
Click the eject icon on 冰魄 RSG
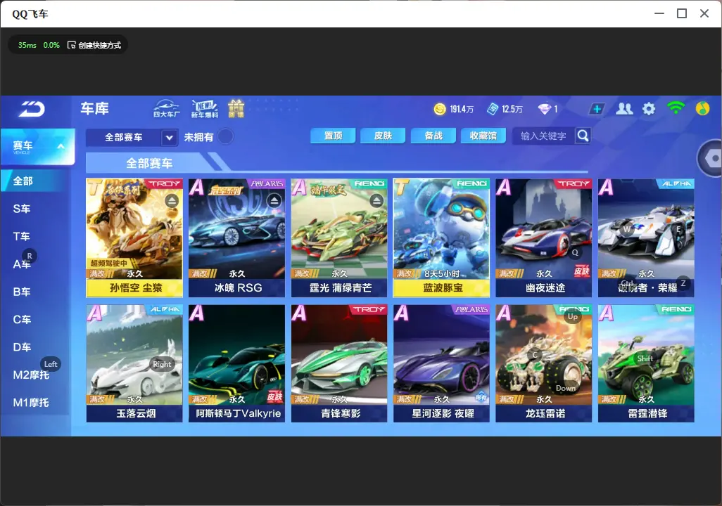(x=274, y=200)
